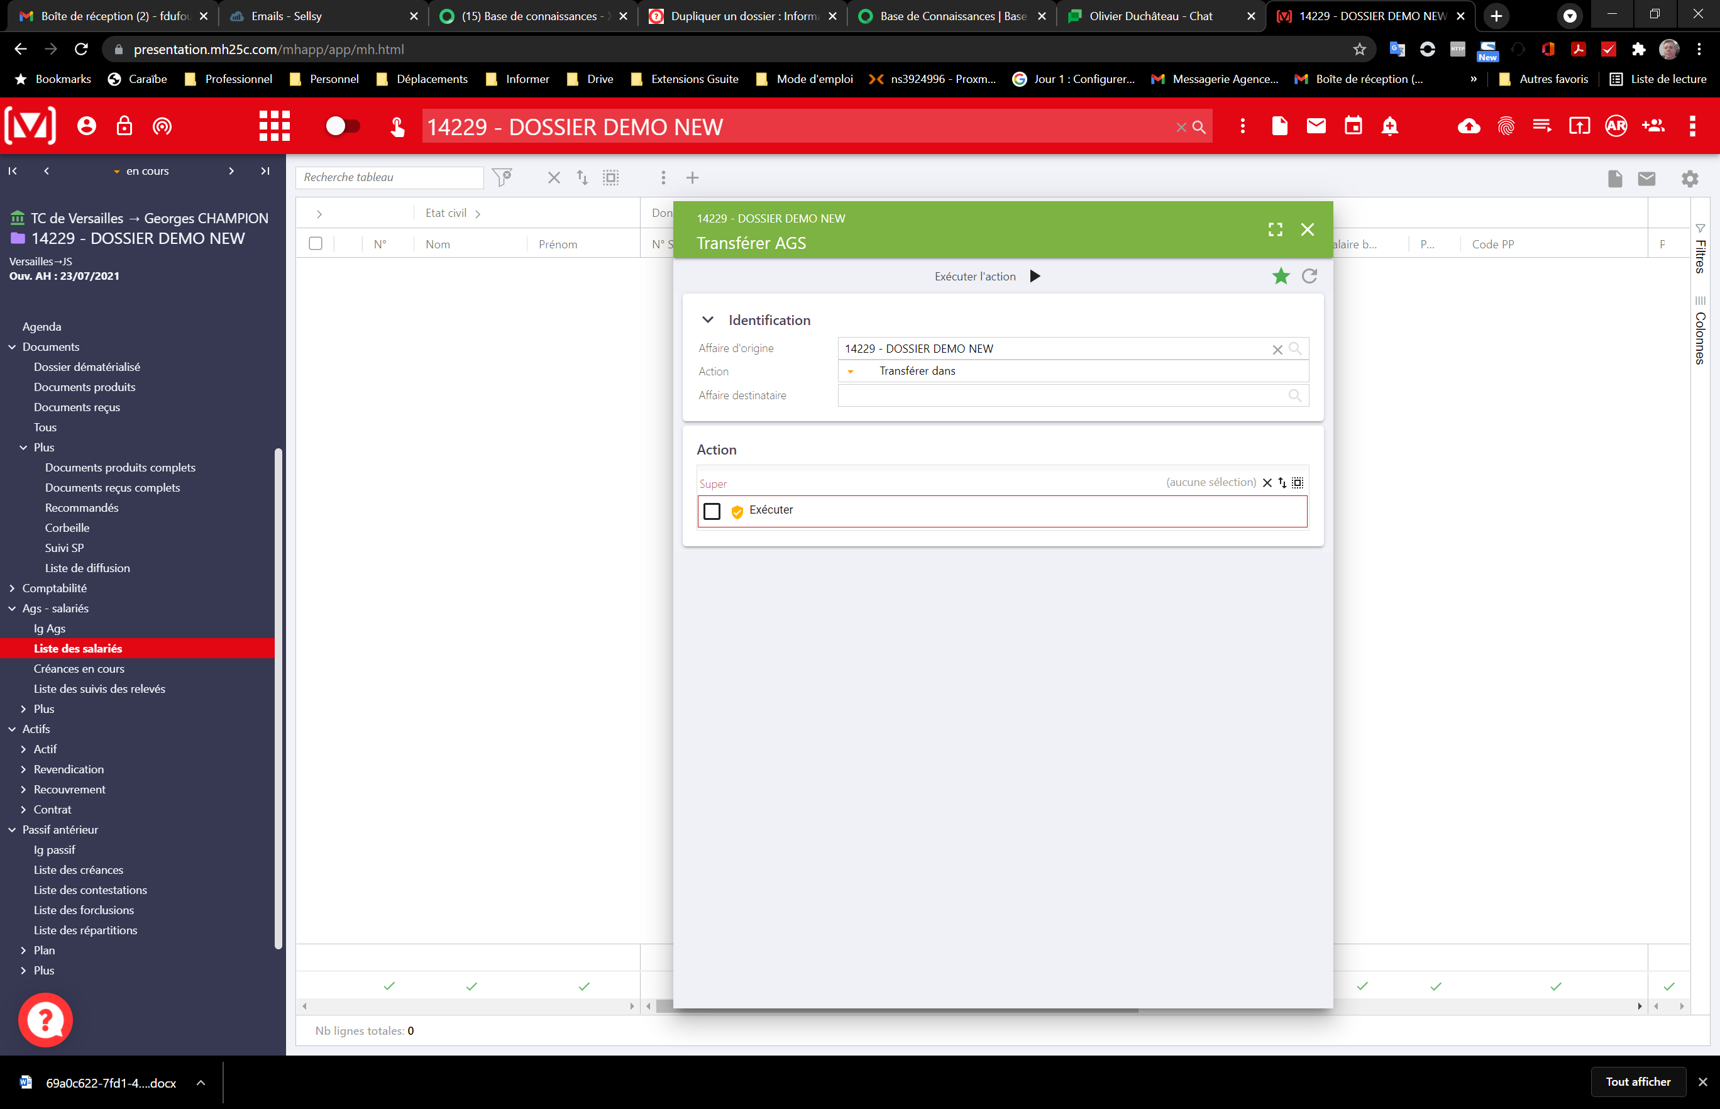1720x1109 pixels.
Task: Toggle the switch in the red header
Action: 343,127
